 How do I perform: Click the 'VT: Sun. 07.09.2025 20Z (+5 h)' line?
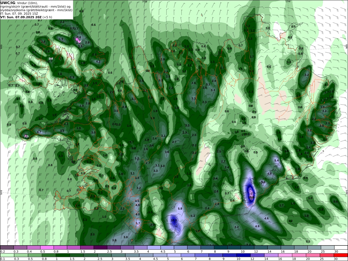point(26,17)
